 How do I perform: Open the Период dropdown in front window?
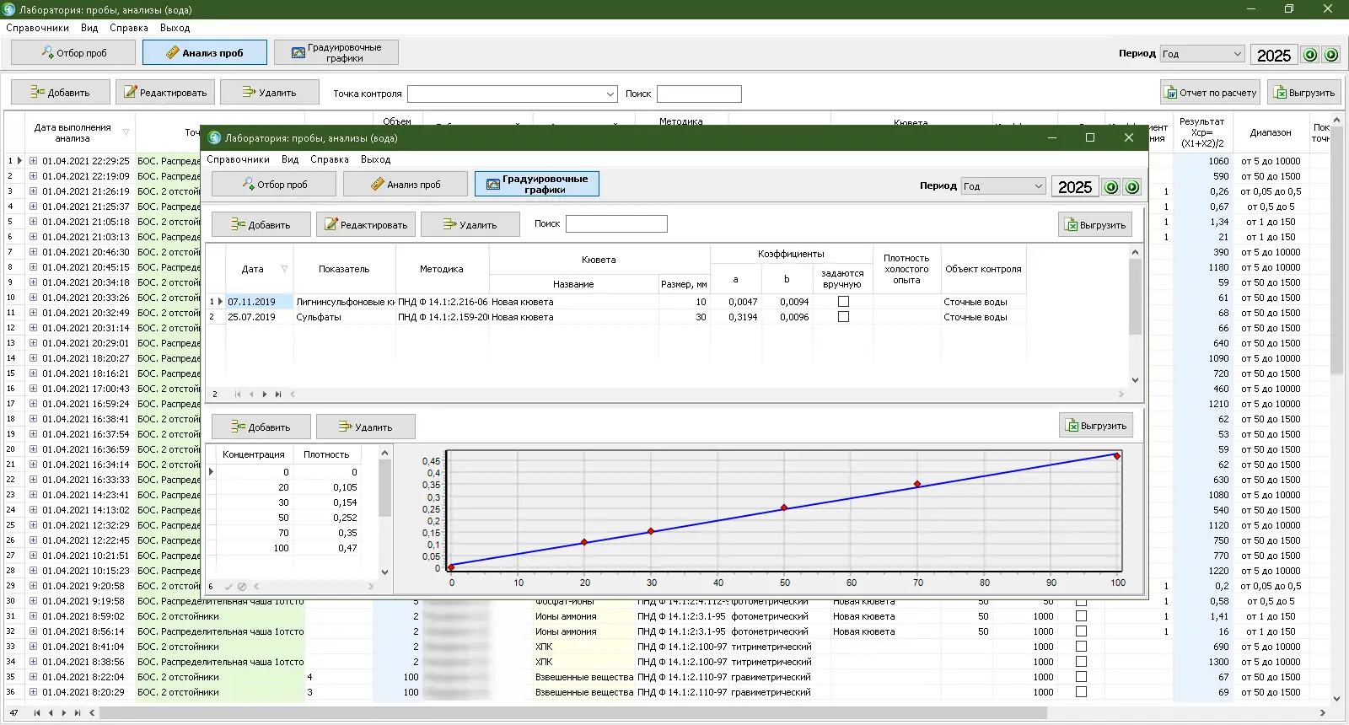coord(1038,186)
